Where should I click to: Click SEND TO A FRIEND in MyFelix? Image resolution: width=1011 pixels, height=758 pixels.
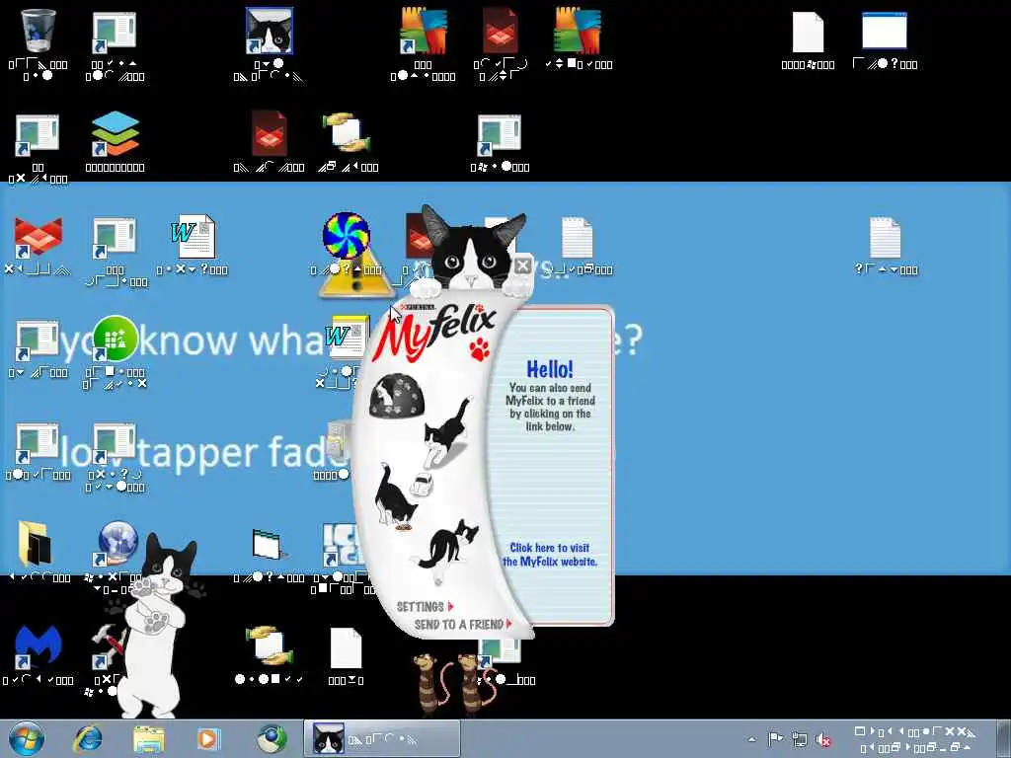pos(463,624)
